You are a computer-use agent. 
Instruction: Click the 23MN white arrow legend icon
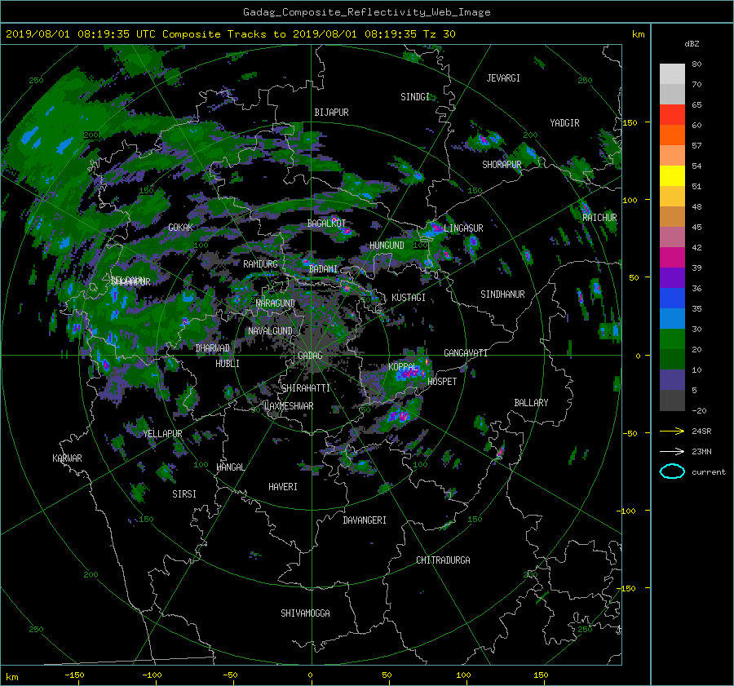click(x=672, y=451)
